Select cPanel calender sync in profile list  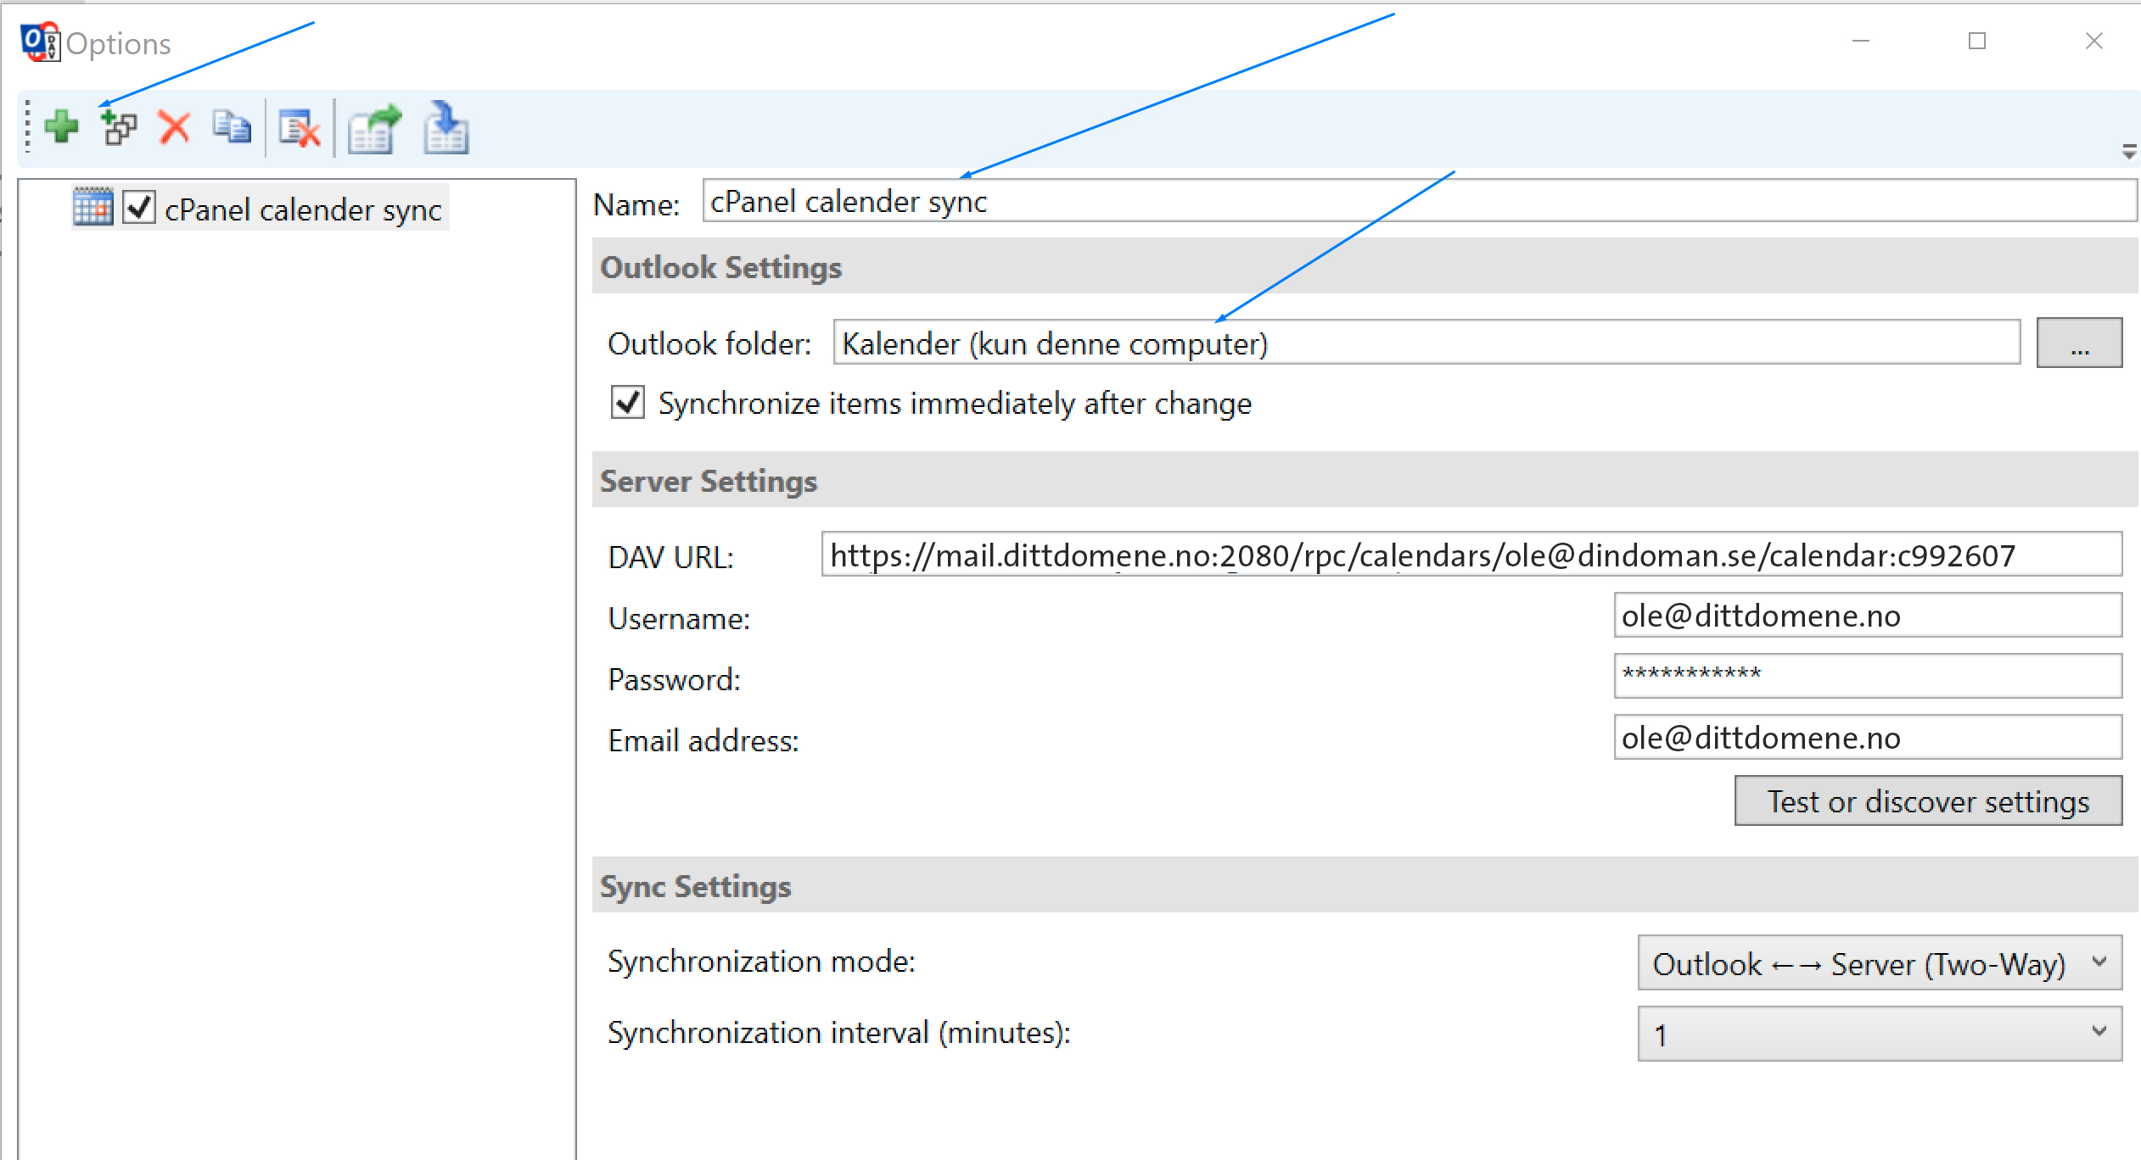pos(303,209)
